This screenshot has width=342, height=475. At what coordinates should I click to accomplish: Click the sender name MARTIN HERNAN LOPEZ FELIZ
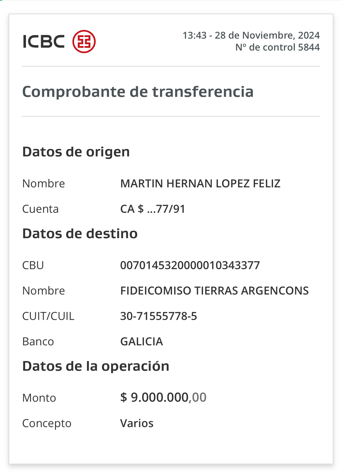coord(200,183)
